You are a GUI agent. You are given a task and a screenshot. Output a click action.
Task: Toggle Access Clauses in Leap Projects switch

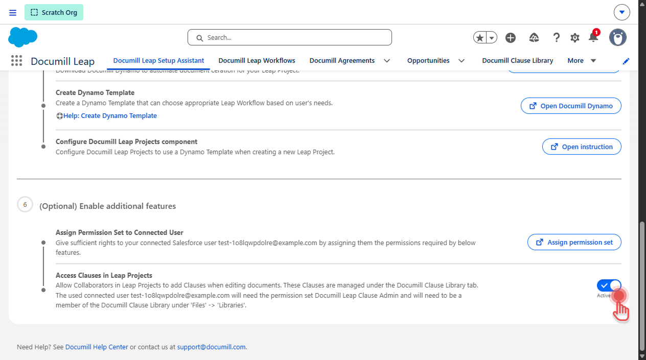point(609,285)
